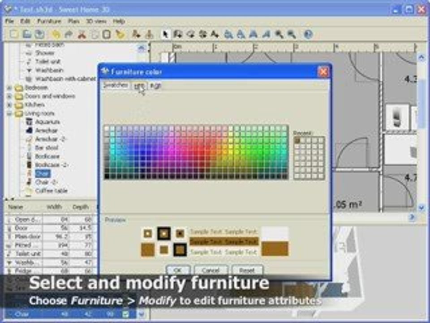The width and height of the screenshot is (430, 323).
Task: Collapse the Living room folder
Action: click(9, 113)
